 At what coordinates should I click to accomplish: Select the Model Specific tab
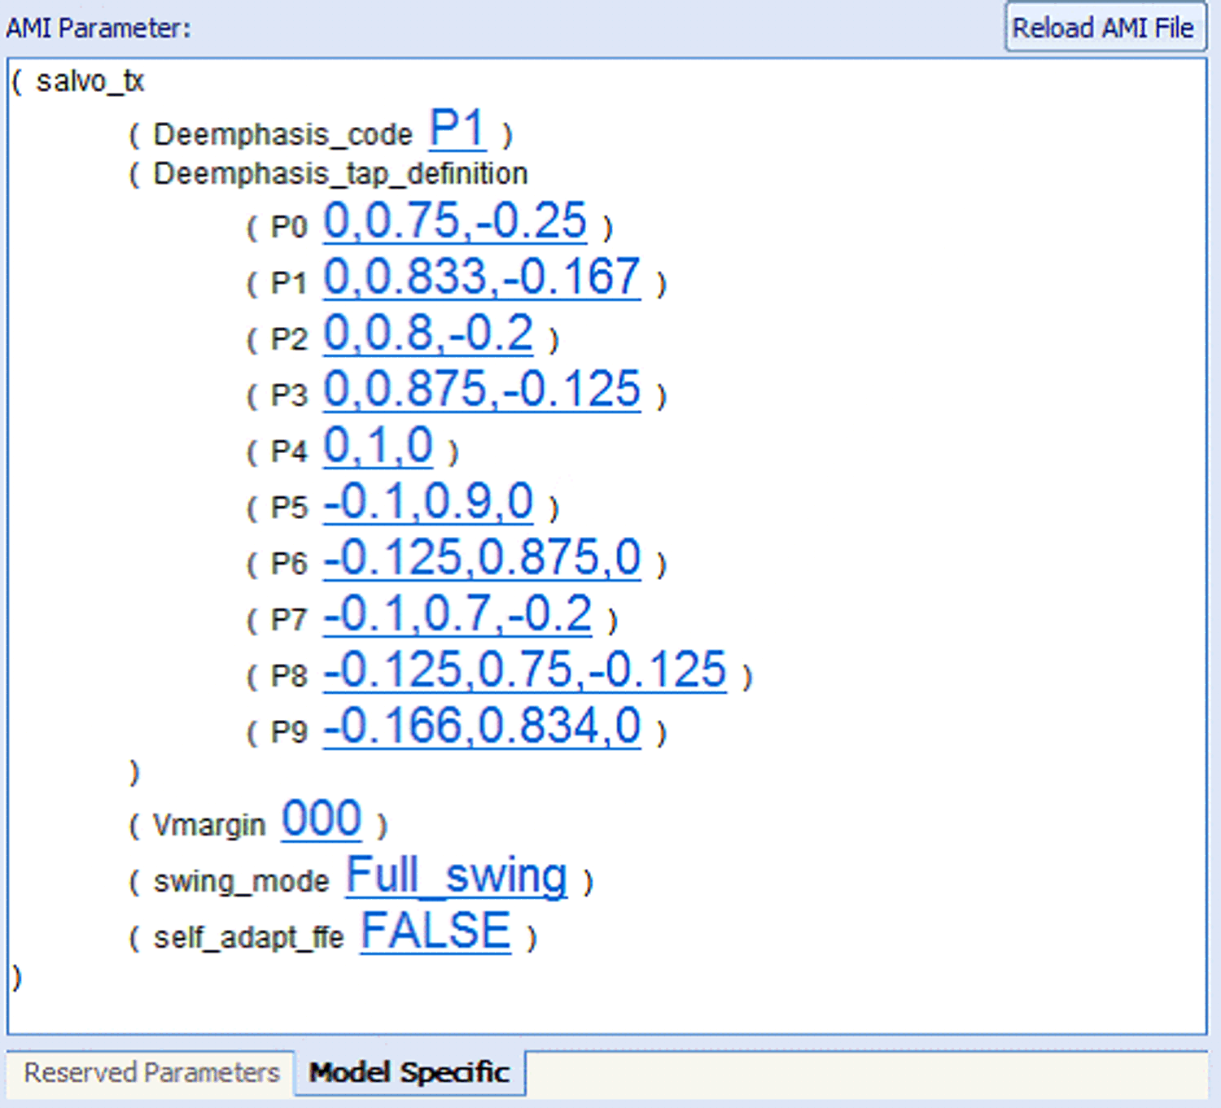coord(409,1072)
